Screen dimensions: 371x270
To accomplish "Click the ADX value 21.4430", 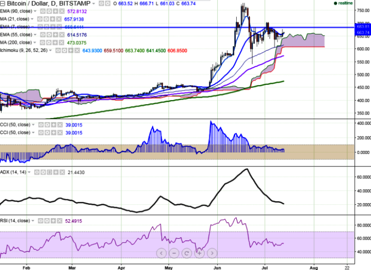I will (x=76, y=172).
